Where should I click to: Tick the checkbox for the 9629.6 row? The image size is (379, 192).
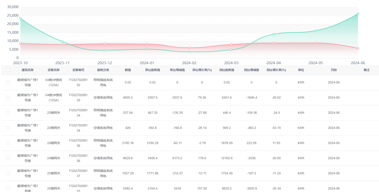(8, 158)
